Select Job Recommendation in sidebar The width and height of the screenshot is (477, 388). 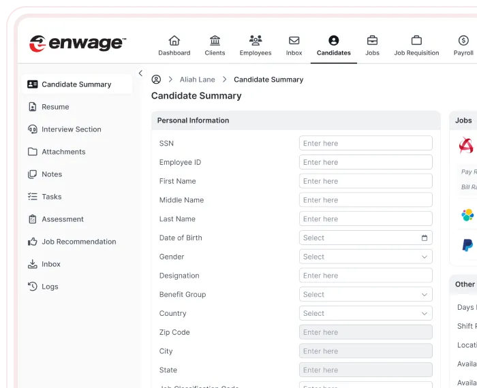[78, 242]
